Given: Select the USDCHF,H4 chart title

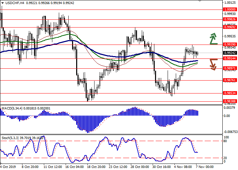Looking at the screenshot, I should [12, 3].
